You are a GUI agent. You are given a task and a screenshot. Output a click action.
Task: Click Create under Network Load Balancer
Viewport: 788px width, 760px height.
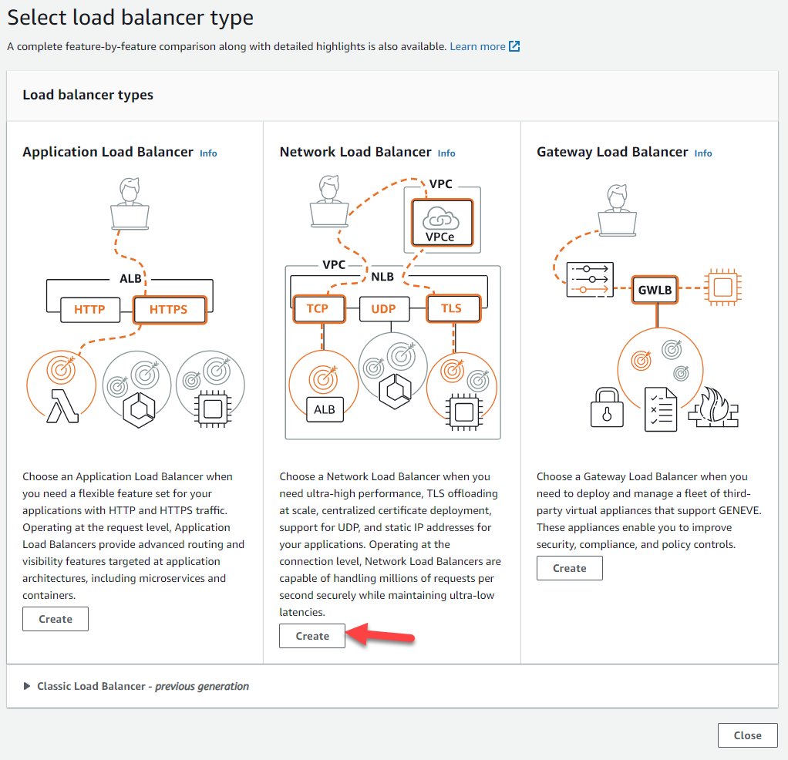tap(312, 636)
